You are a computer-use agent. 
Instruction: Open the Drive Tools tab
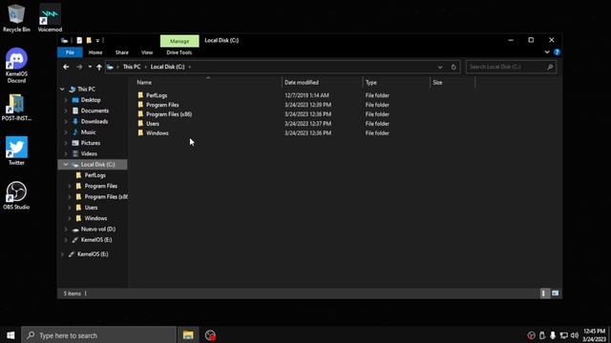[x=179, y=52]
